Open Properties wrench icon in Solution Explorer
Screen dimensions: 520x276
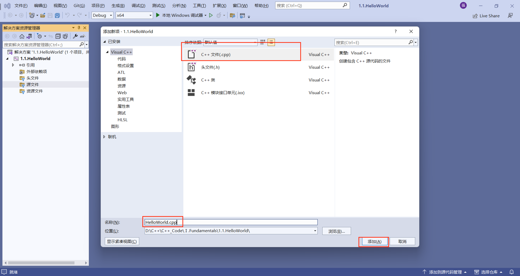click(75, 36)
